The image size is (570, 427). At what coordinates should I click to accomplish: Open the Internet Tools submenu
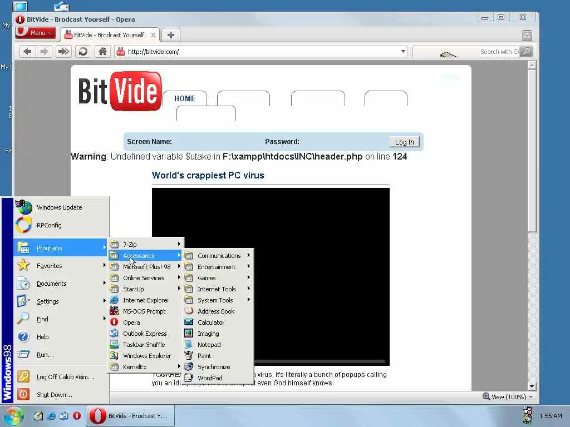tap(218, 289)
